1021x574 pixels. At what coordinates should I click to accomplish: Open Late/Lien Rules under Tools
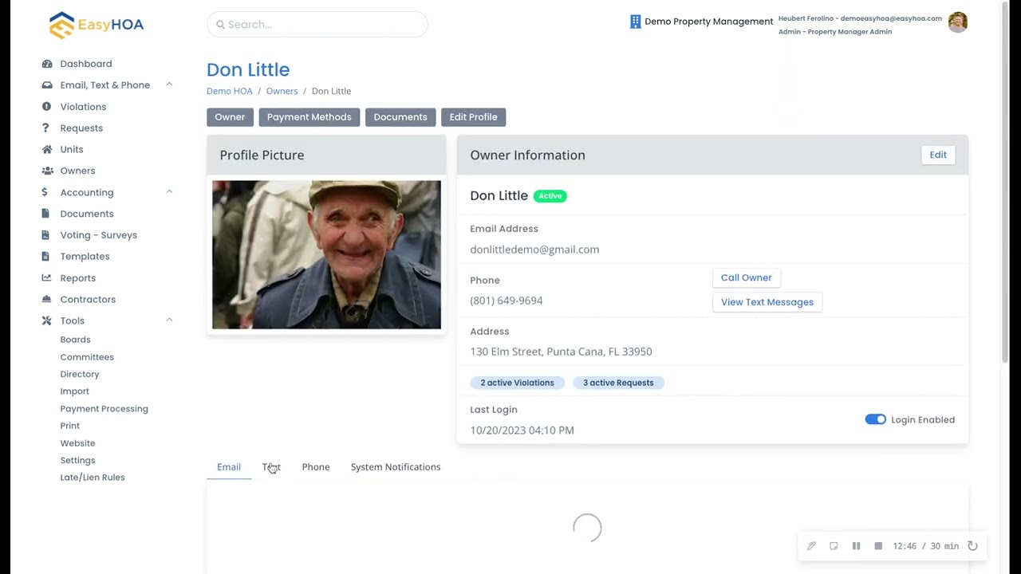[93, 478]
